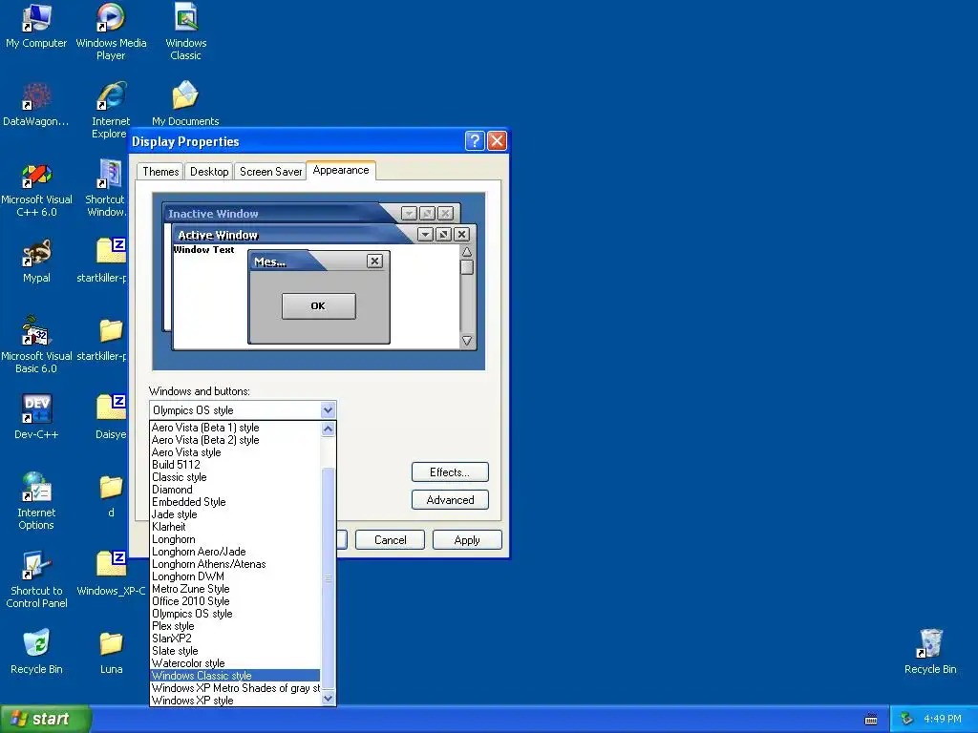Screen dimensions: 978x733
Task: Select Microsoft Visual C++ 6.0 icon
Action: (x=36, y=190)
